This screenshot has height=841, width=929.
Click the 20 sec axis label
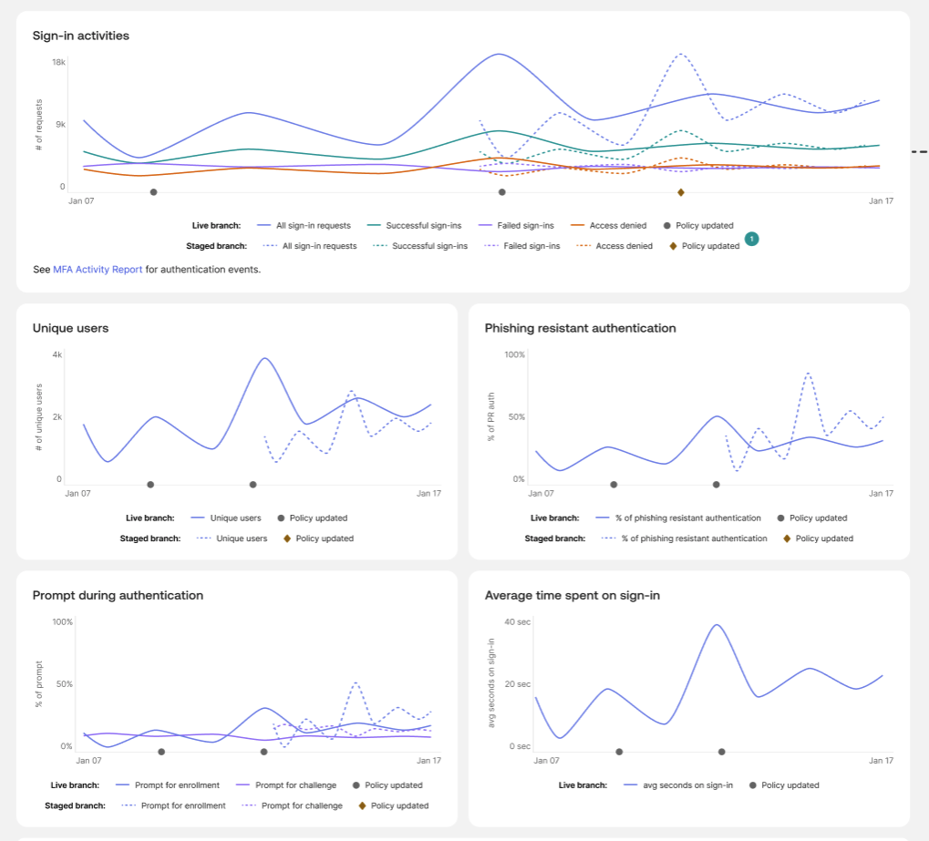517,684
